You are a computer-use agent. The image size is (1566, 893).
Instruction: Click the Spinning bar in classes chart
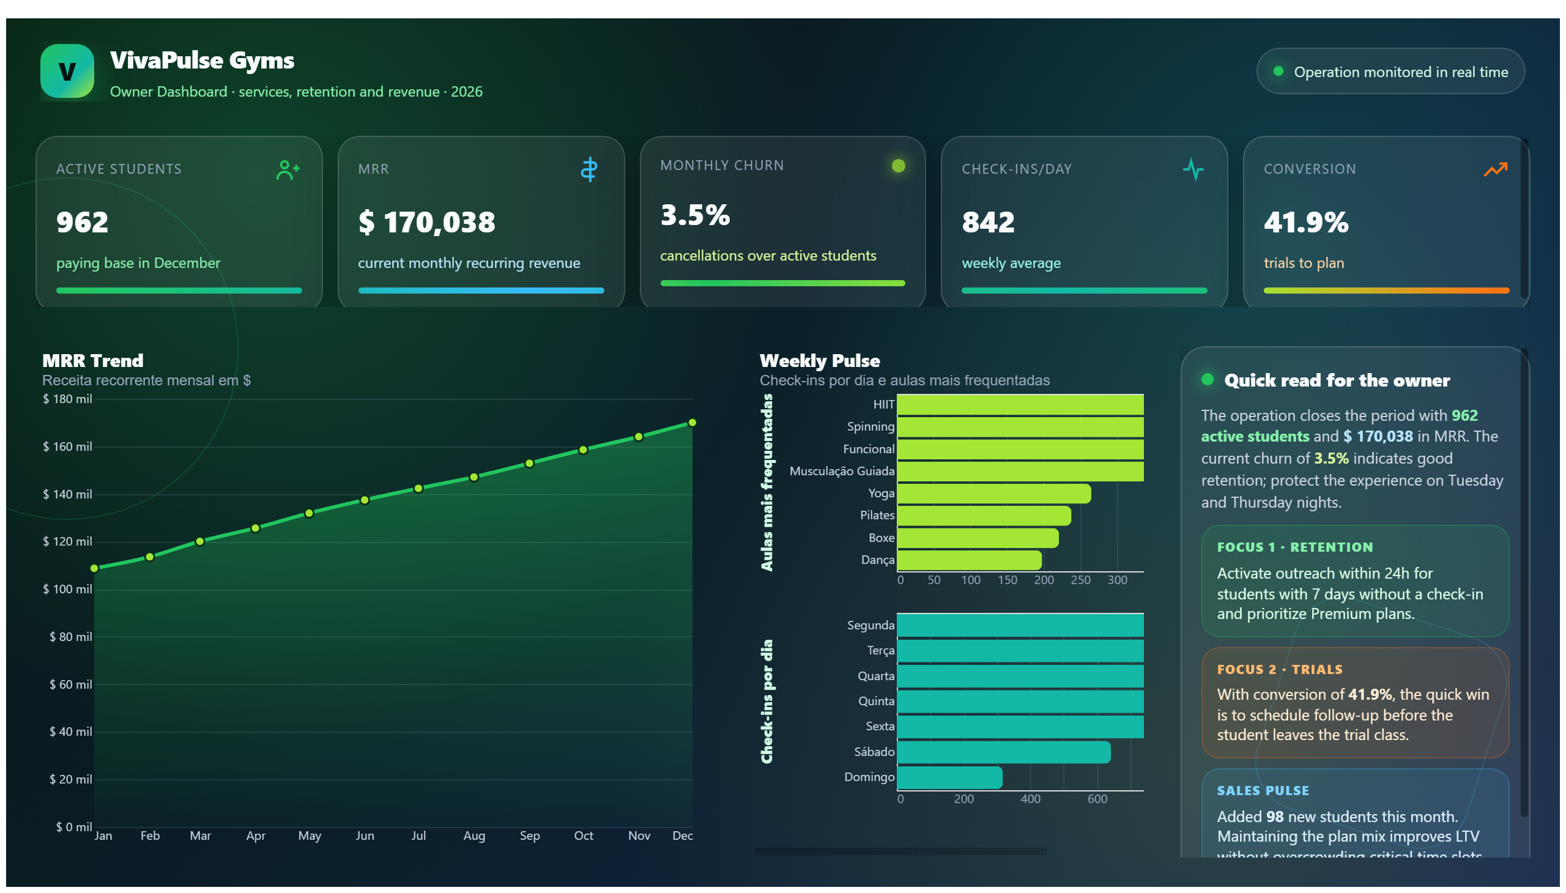tap(1020, 427)
